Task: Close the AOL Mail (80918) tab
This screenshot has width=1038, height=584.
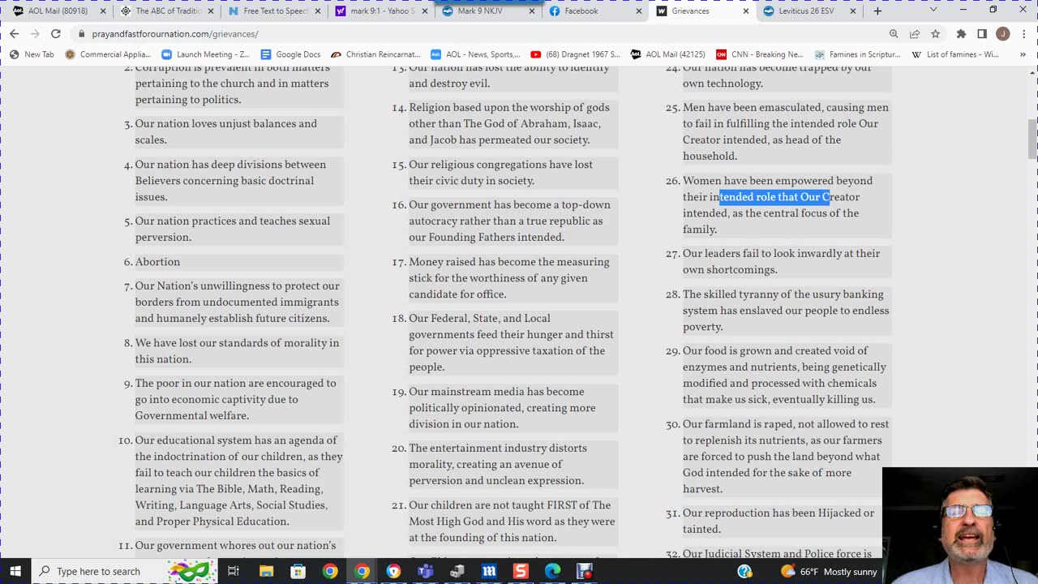Action: 103,11
